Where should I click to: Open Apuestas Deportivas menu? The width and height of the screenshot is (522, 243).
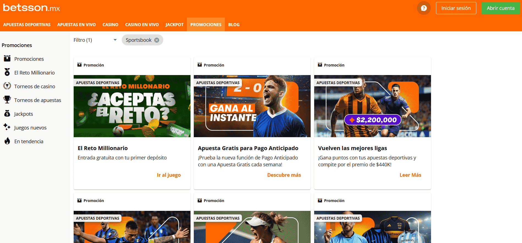click(27, 24)
